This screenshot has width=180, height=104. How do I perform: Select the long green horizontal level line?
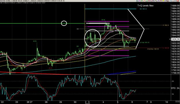[42, 24]
